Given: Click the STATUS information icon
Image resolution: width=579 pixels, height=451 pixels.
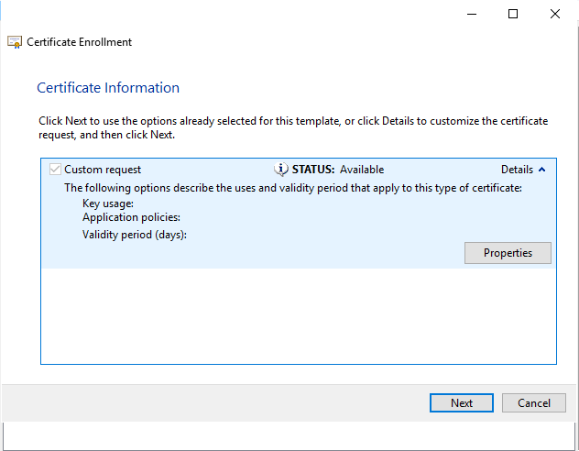Looking at the screenshot, I should click(281, 170).
